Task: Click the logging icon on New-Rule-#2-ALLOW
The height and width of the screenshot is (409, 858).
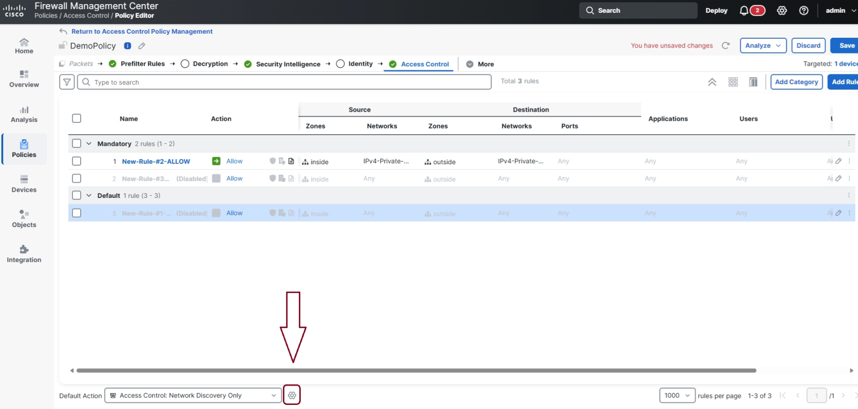Action: pyautogui.click(x=291, y=161)
